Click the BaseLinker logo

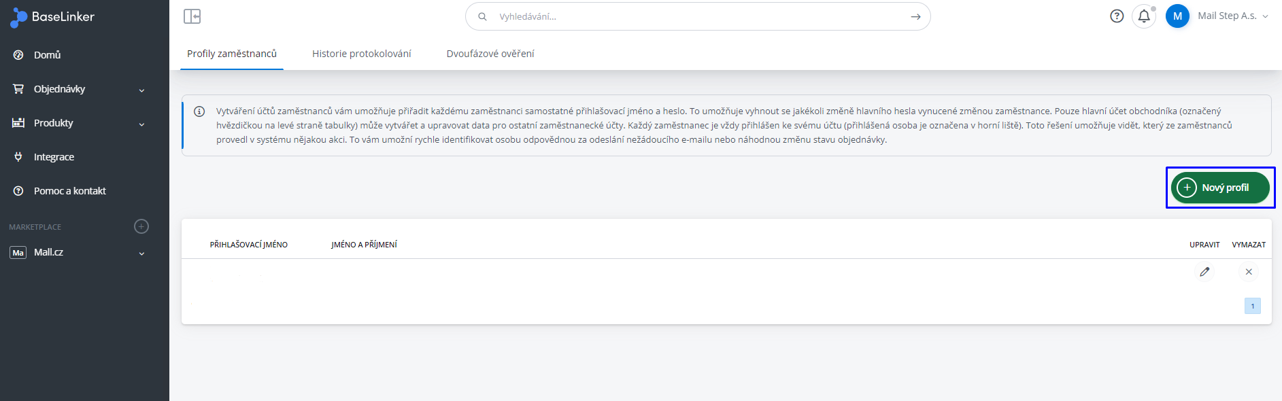pyautogui.click(x=52, y=17)
